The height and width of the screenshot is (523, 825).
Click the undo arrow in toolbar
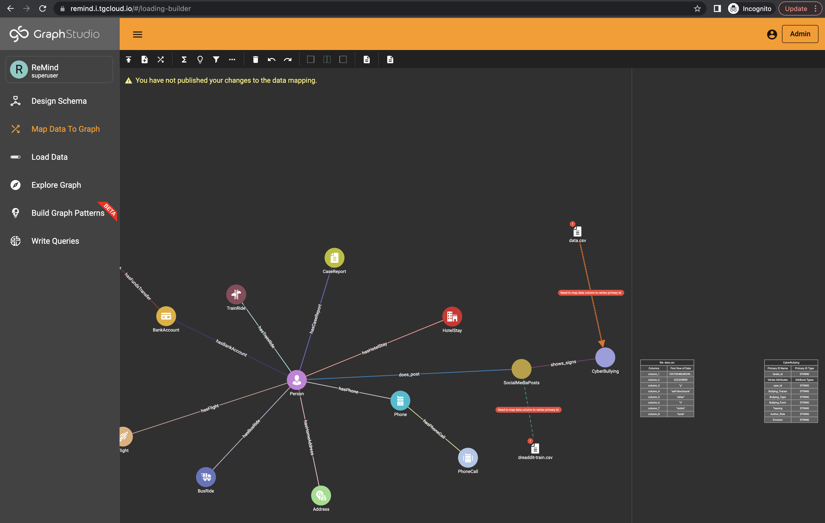pos(272,59)
